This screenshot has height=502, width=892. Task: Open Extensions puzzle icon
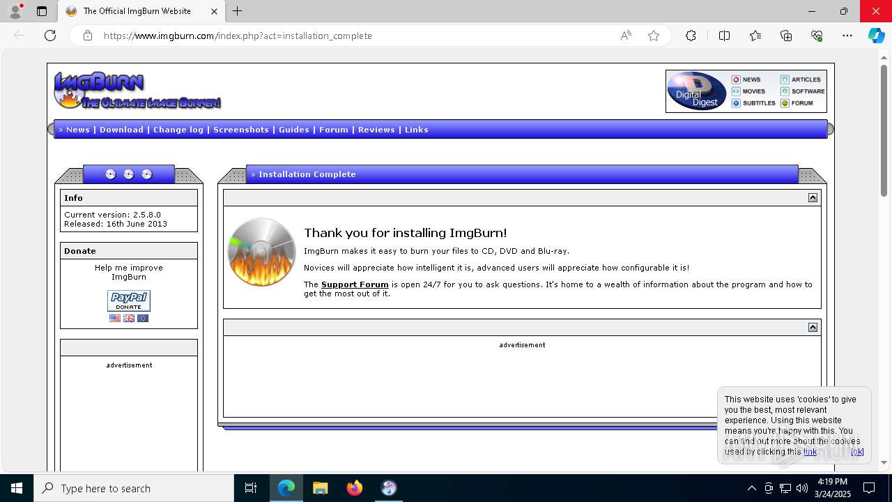pyautogui.click(x=691, y=36)
